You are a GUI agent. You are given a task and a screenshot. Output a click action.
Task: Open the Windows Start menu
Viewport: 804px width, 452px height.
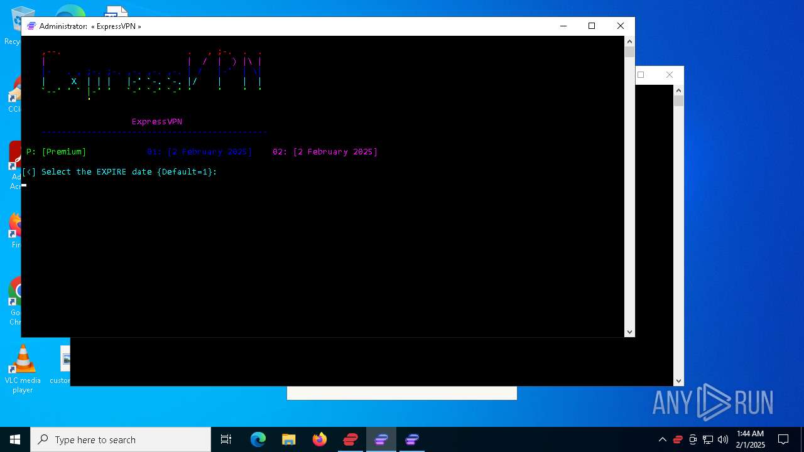15,439
